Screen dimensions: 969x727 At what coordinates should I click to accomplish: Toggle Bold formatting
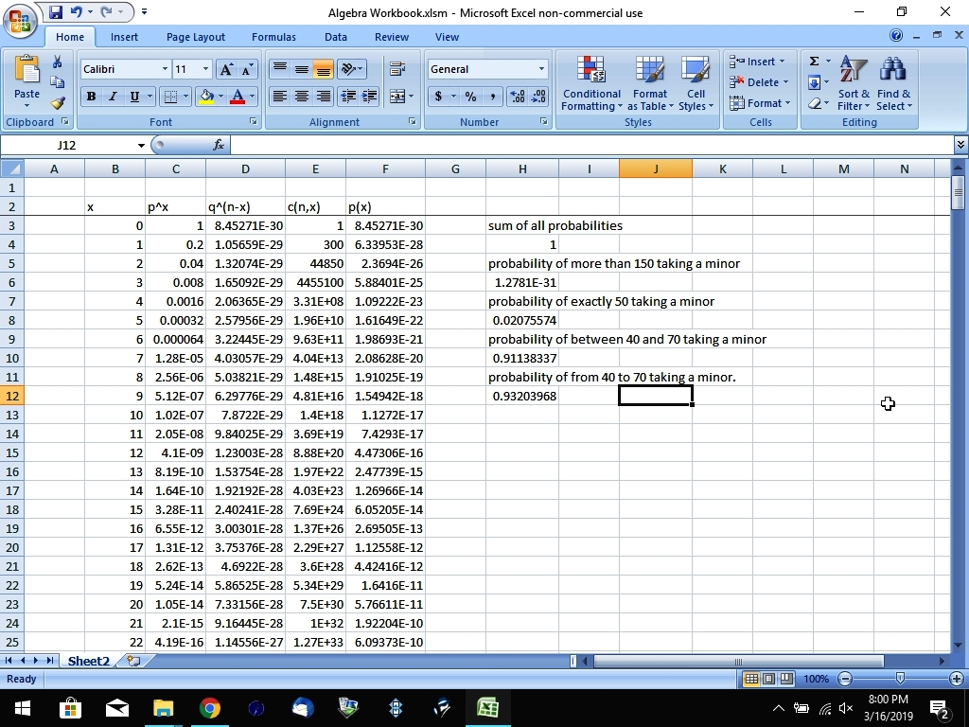tap(92, 96)
